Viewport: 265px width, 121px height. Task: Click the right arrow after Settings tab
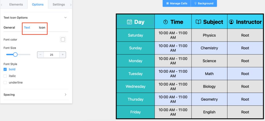tap(71, 5)
